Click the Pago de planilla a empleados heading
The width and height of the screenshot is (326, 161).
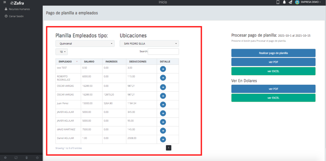72,13
